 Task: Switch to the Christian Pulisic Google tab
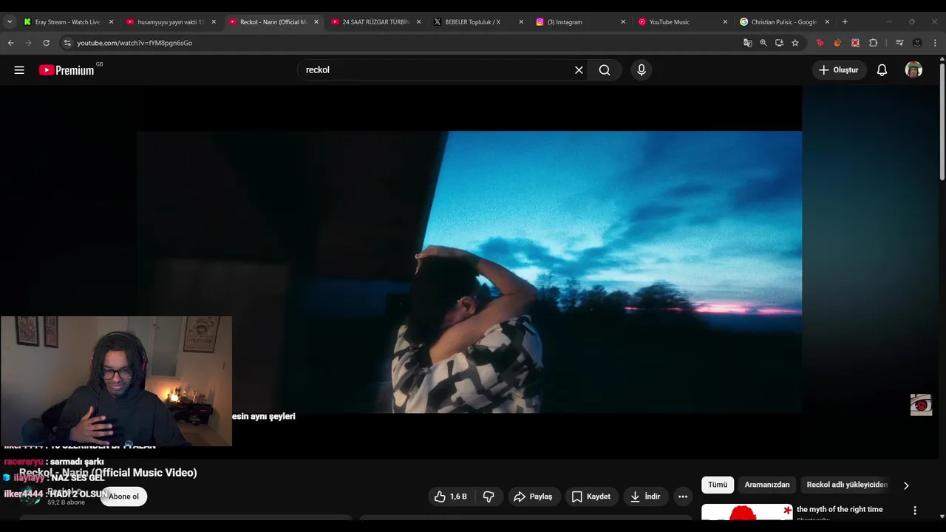[x=785, y=22]
